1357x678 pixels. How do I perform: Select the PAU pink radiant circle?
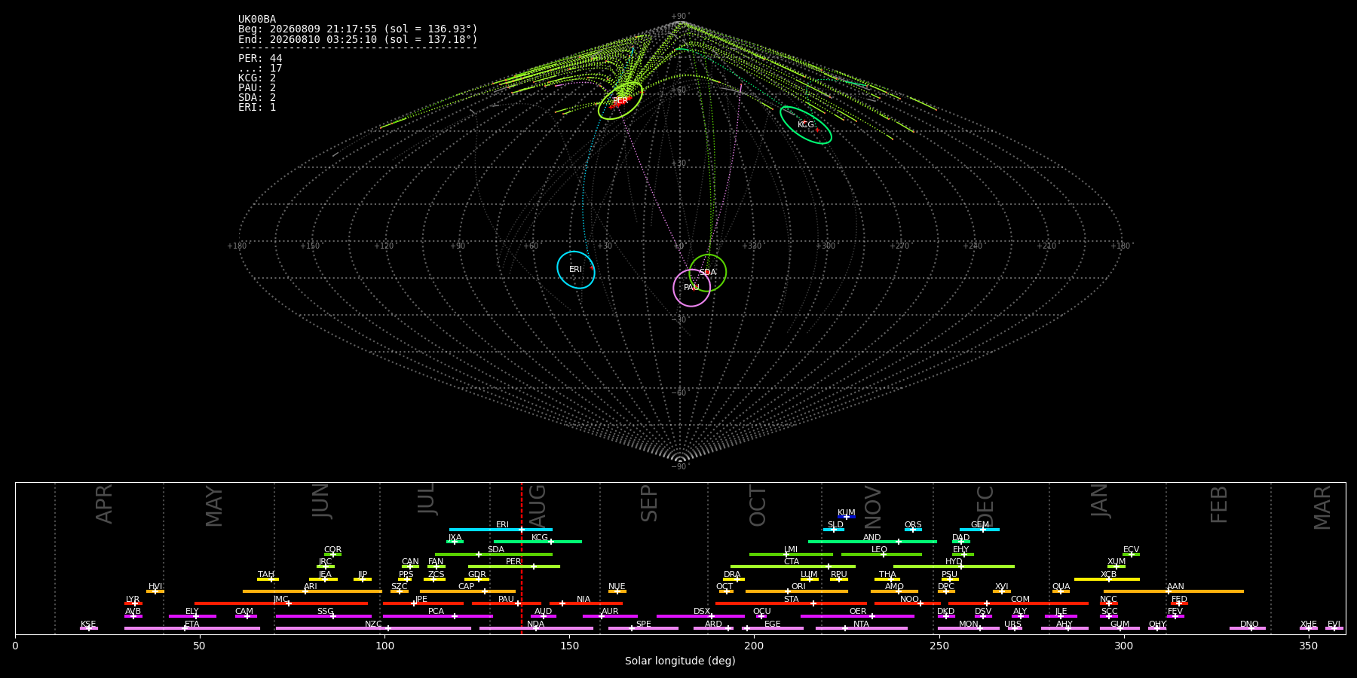tap(691, 288)
